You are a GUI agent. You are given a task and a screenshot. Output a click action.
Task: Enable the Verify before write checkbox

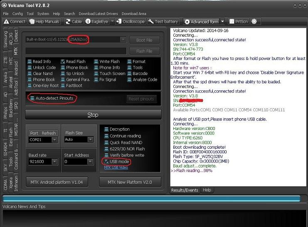click(x=106, y=155)
